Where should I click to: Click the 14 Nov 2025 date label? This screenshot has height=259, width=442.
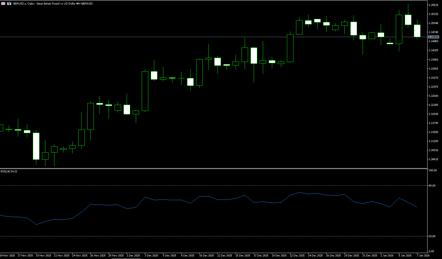(x=7, y=256)
